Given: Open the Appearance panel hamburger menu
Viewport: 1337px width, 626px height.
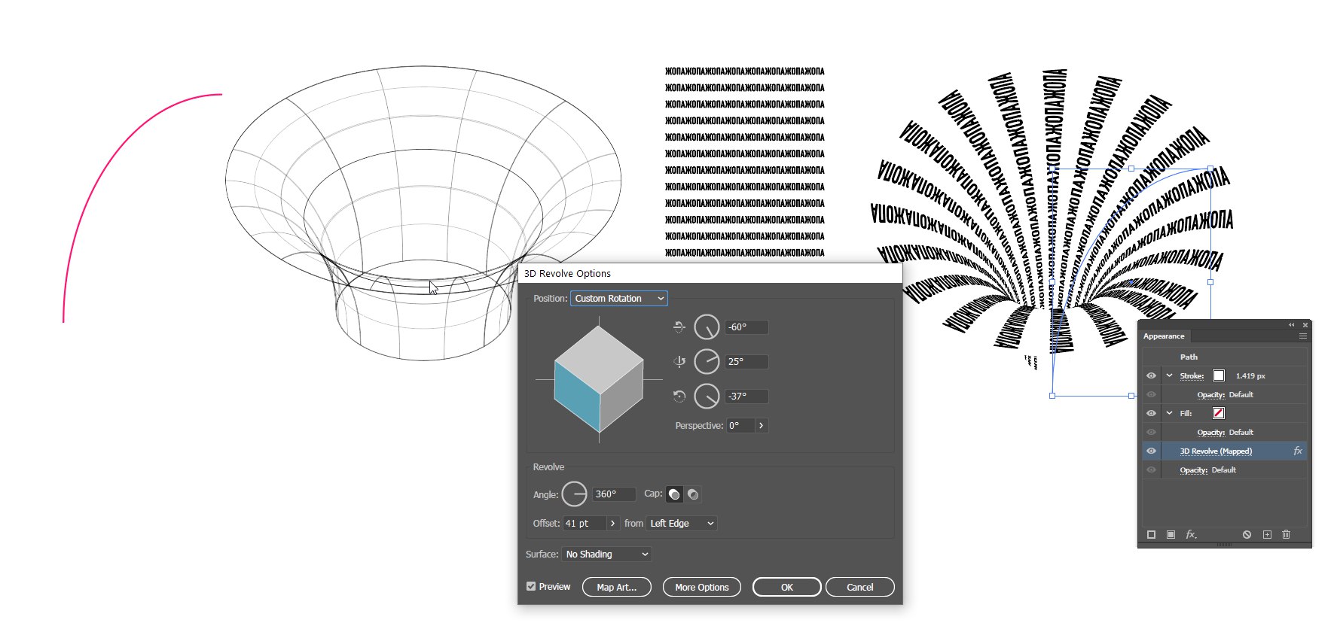Looking at the screenshot, I should click(1302, 336).
